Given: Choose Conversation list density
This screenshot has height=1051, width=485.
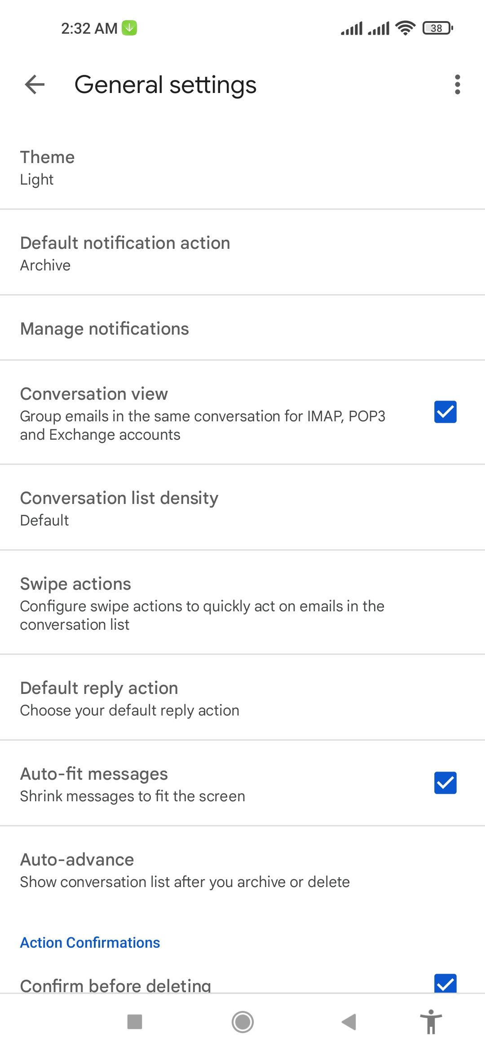Looking at the screenshot, I should (242, 508).
